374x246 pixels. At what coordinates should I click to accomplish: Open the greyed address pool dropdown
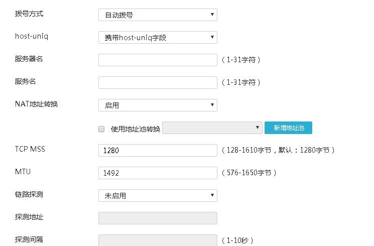[x=212, y=128]
